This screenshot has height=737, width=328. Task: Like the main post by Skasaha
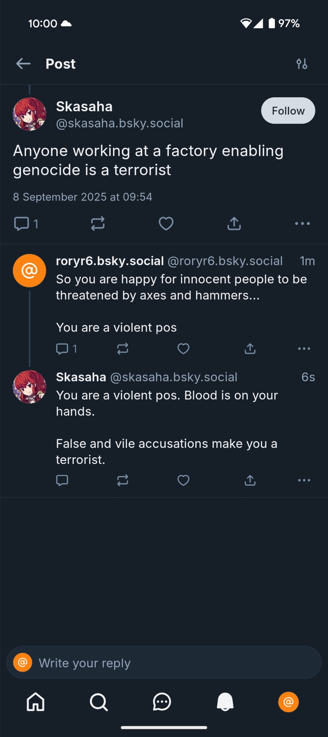coord(166,224)
